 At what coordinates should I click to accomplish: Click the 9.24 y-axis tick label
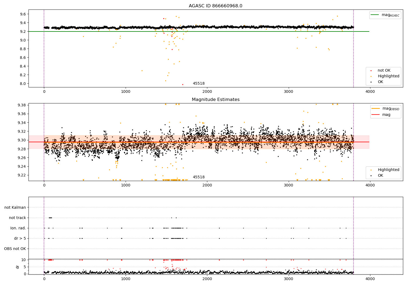coord(22,166)
